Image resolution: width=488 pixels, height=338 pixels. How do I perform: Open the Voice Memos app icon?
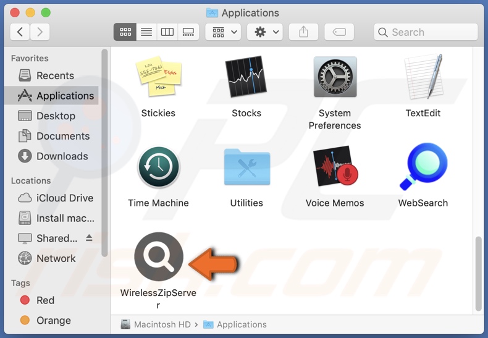[335, 166]
